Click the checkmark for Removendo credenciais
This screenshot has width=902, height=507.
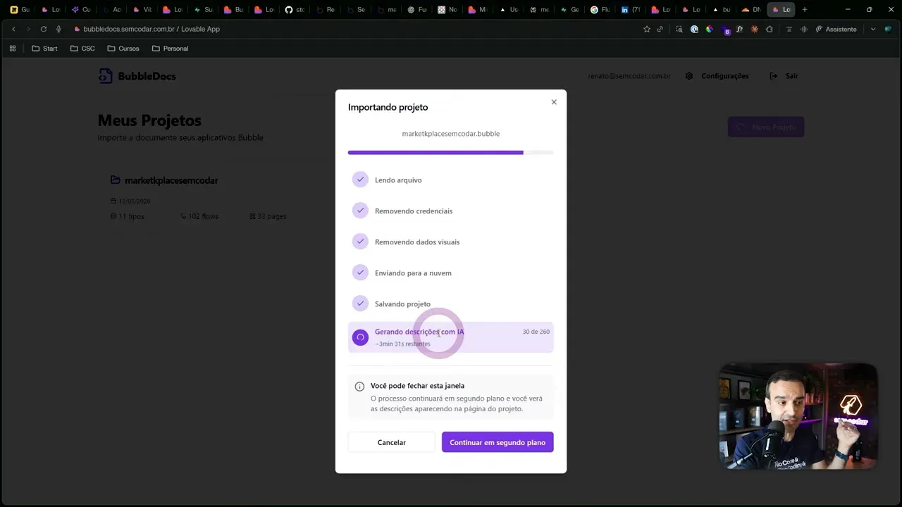point(360,211)
